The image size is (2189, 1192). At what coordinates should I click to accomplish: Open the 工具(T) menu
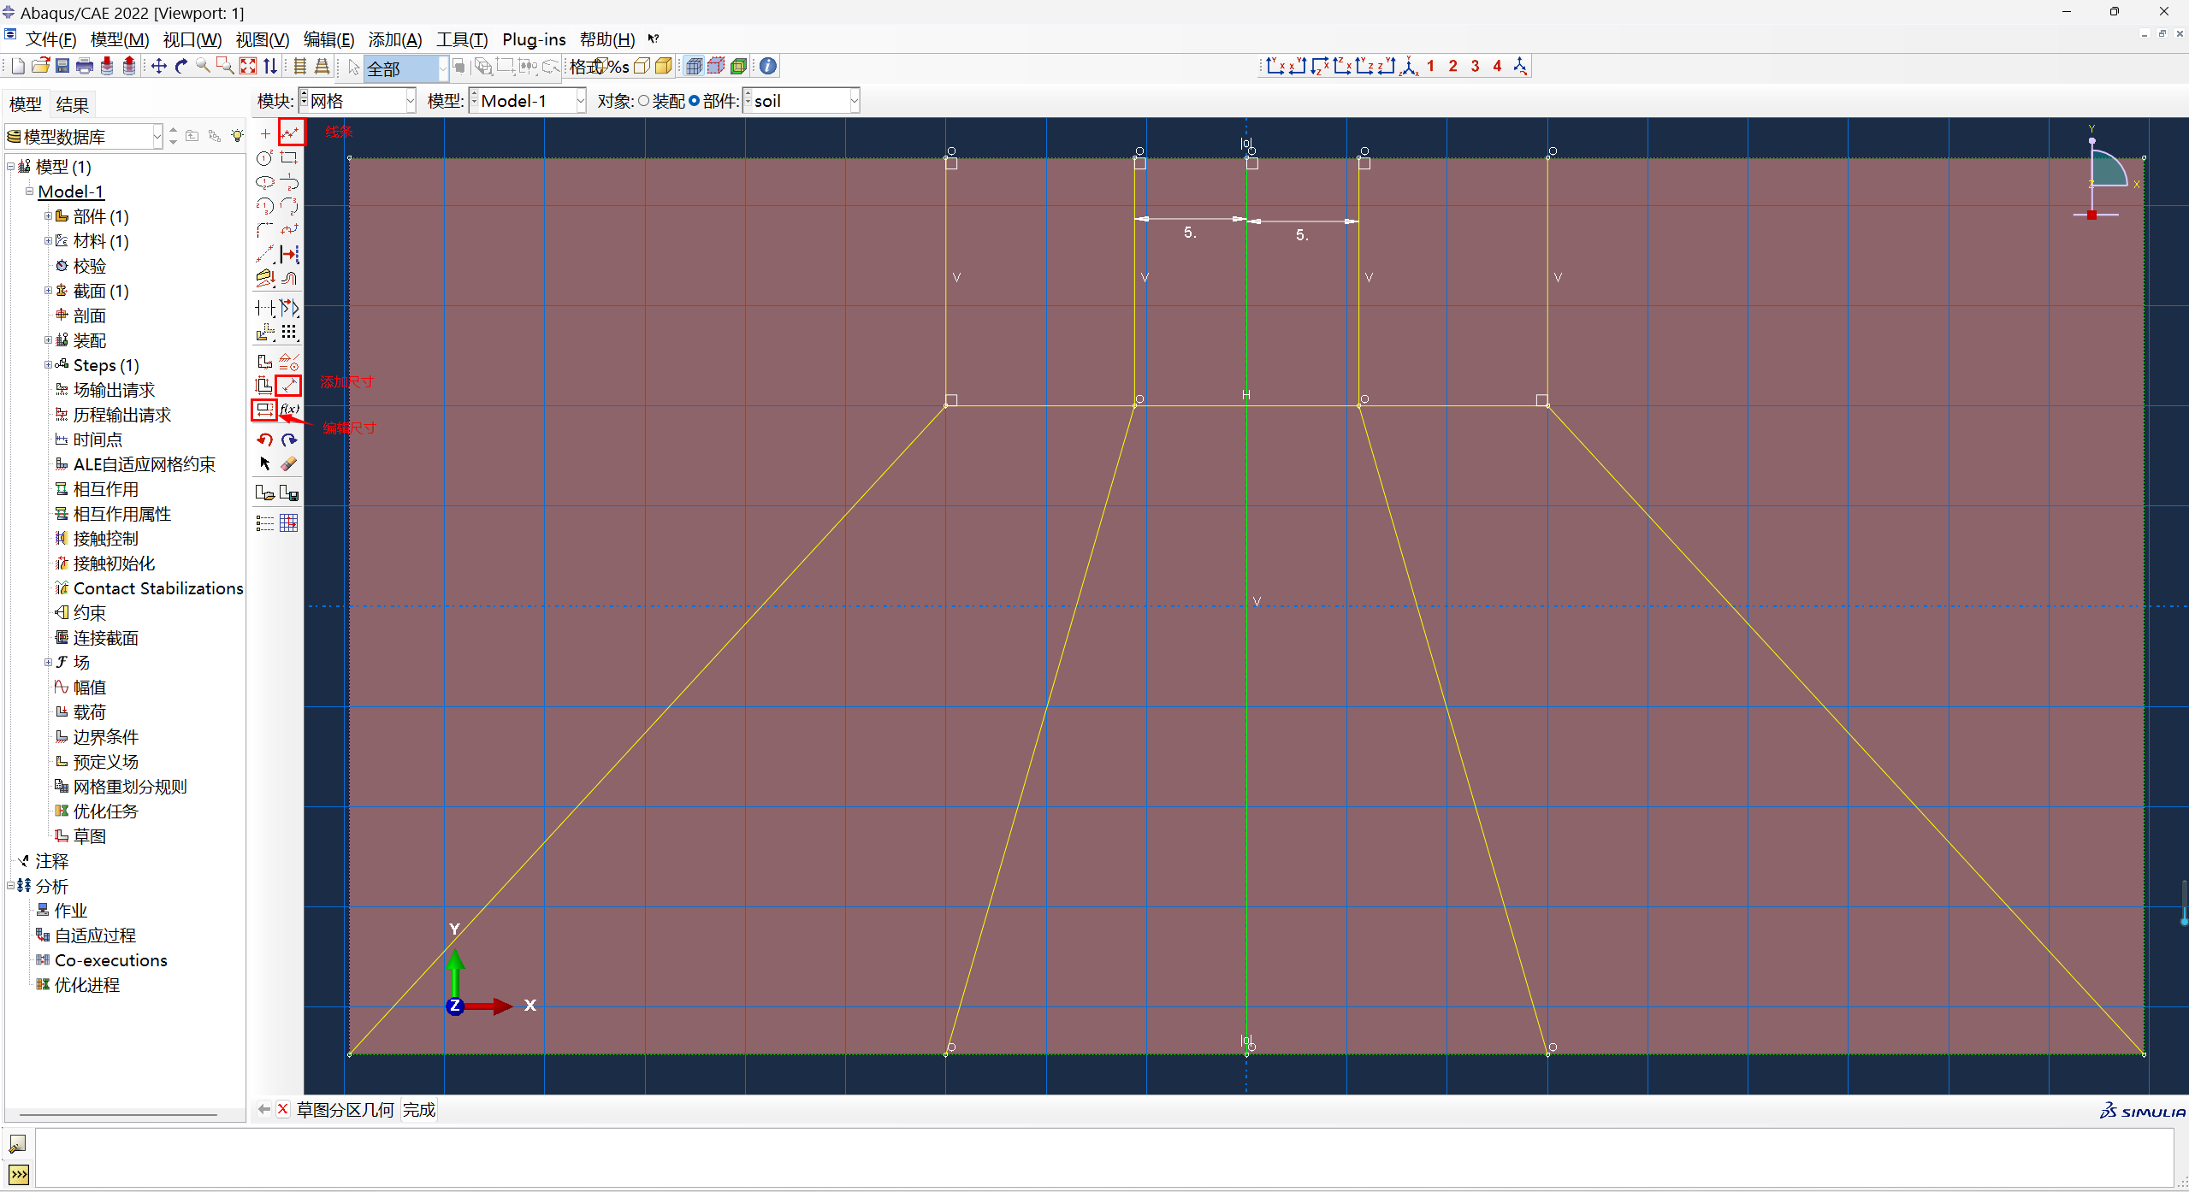pyautogui.click(x=462, y=39)
